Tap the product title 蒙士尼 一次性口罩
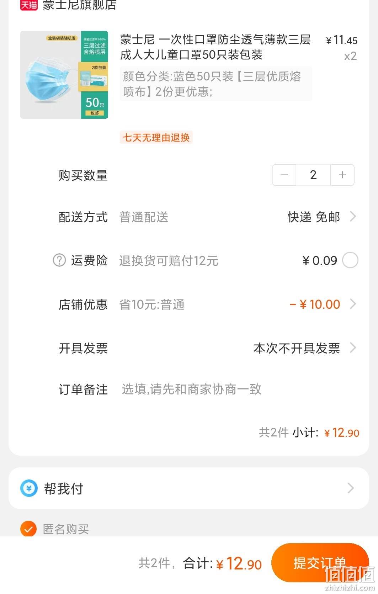378x594 pixels. pyautogui.click(x=215, y=47)
